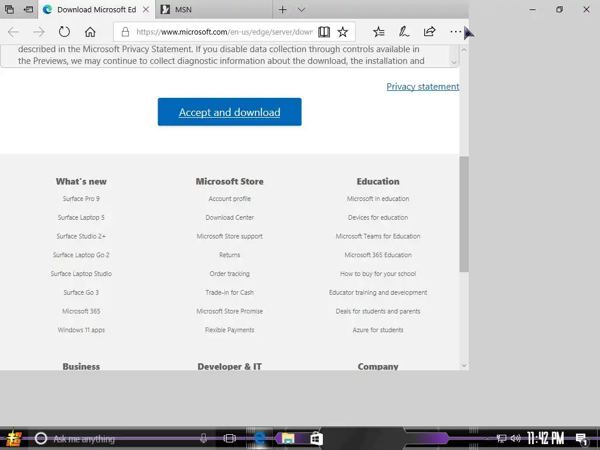This screenshot has width=600, height=450.
Task: Click the page vertical scrollbar thumb
Action: pyautogui.click(x=464, y=214)
